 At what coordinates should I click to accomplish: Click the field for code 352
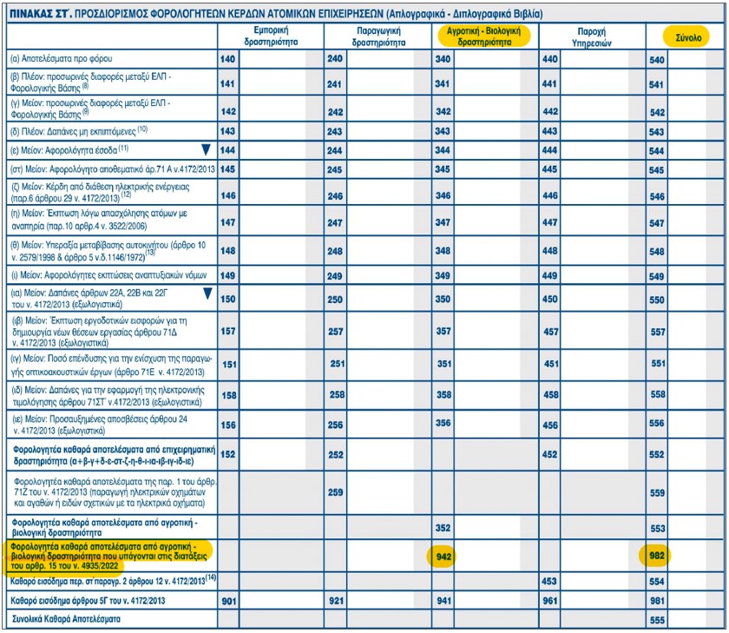(486, 525)
